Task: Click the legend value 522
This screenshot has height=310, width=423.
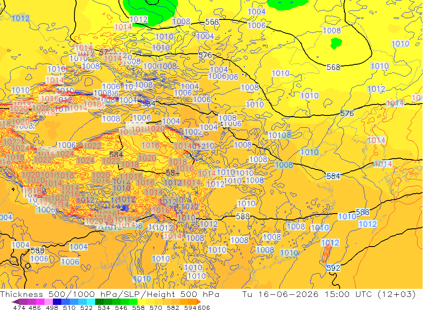Action: tap(87, 307)
